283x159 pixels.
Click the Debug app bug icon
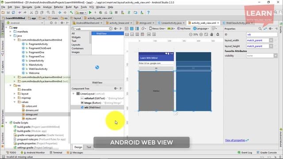[100, 13]
